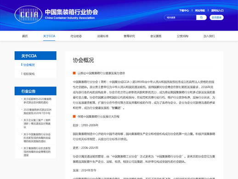
Task: Click the text 更名：2006-2014年
Action: point(85,148)
